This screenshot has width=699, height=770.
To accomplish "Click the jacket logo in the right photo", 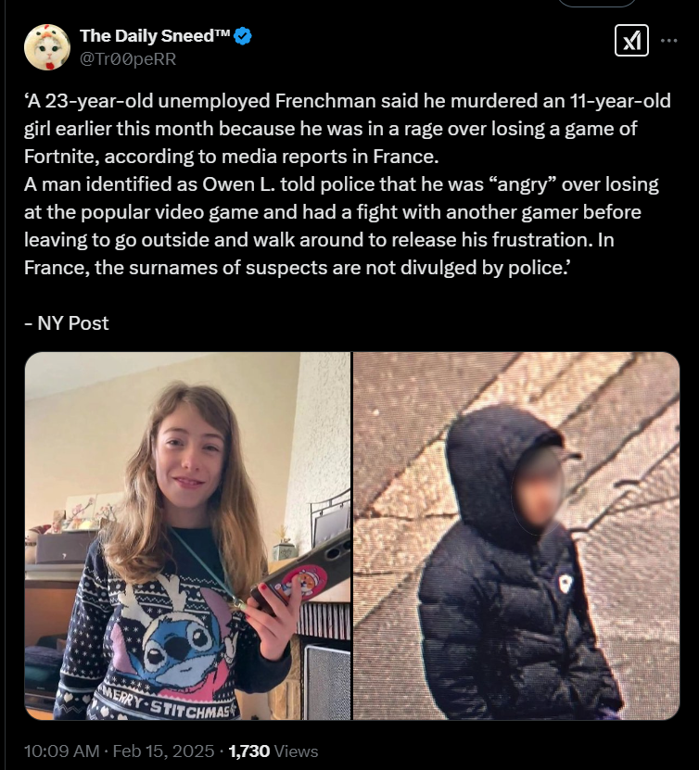I will click(566, 584).
